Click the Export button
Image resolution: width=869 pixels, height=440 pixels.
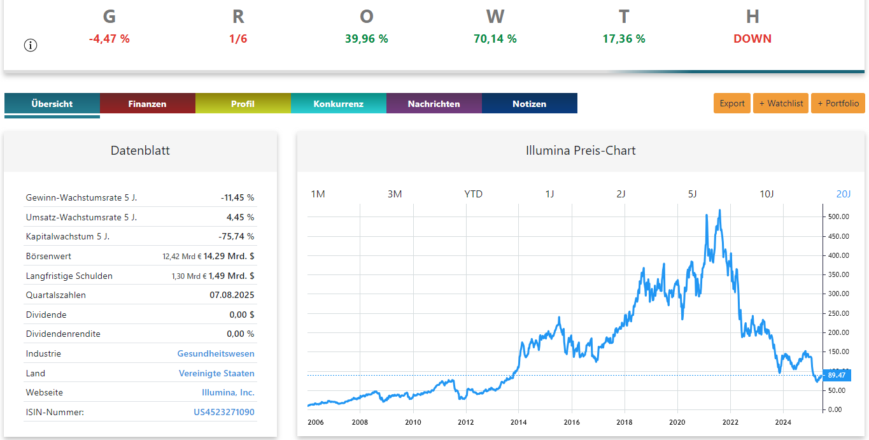click(x=732, y=103)
